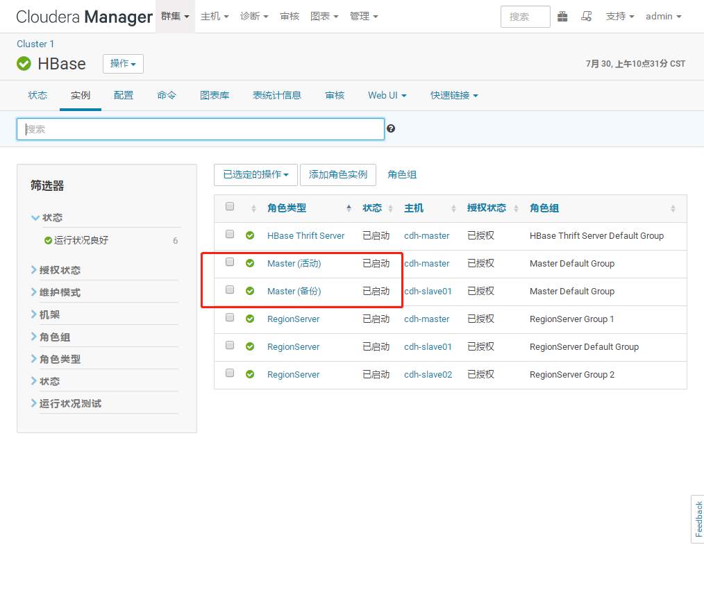The image size is (704, 597).
Task: Focus the top-right global 搜索 box
Action: click(x=526, y=17)
